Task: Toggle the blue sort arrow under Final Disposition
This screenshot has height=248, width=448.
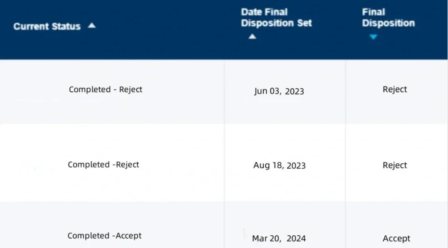Action: coord(373,37)
